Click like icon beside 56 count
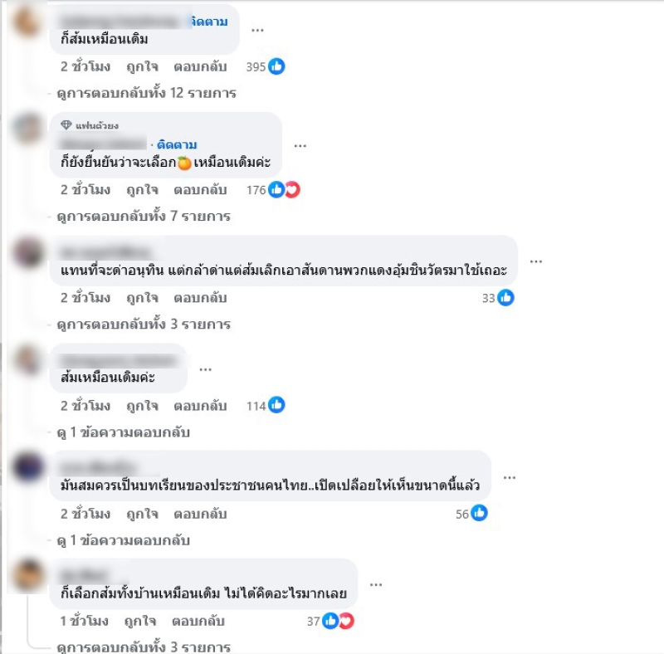The width and height of the screenshot is (664, 654). coord(480,514)
